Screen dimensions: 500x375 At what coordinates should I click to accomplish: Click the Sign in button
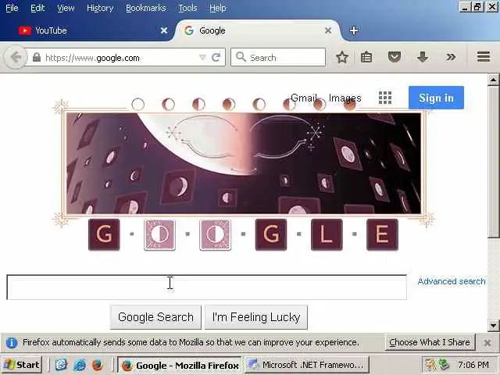pos(436,98)
